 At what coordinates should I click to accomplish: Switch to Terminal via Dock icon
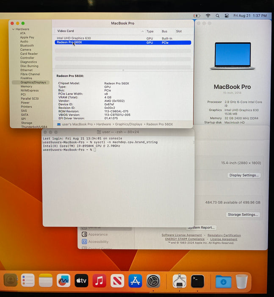[x=197, y=281]
